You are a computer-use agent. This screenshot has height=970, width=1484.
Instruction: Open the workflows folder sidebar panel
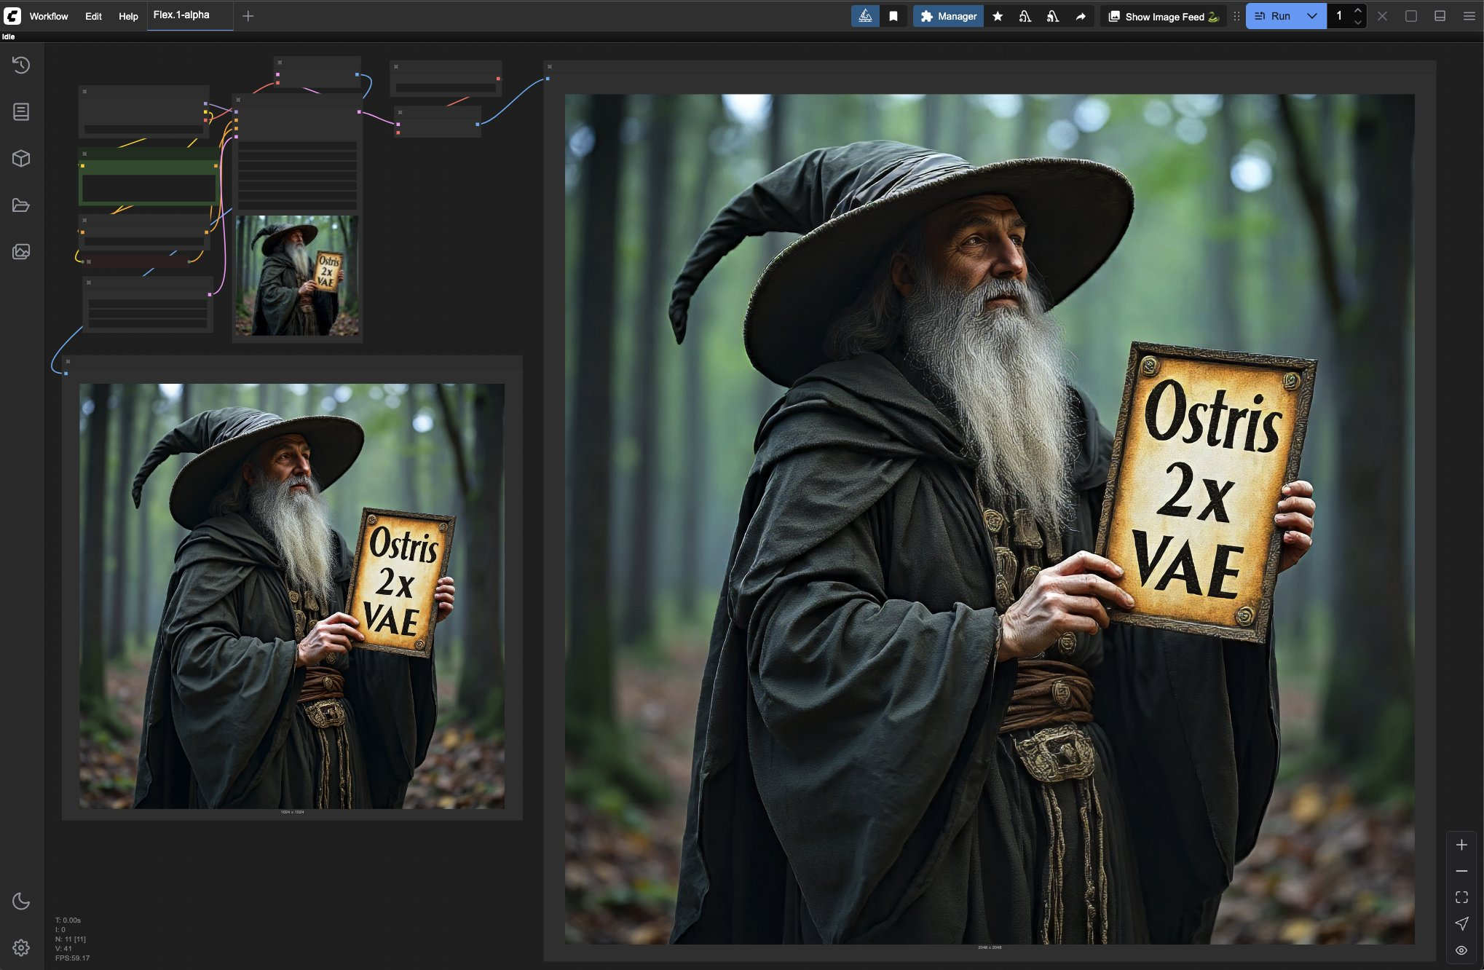(21, 205)
